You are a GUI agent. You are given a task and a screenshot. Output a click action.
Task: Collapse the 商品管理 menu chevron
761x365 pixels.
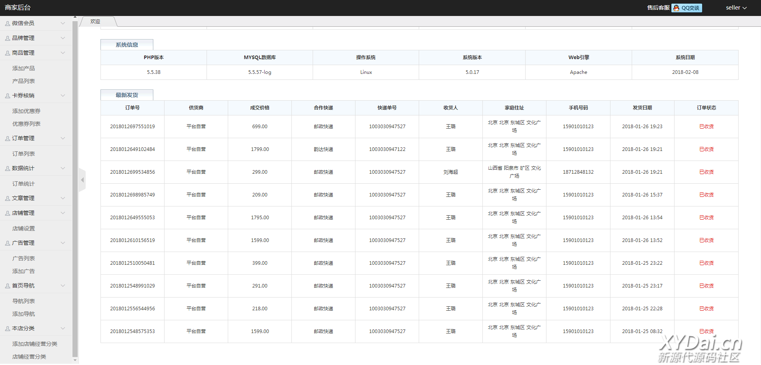pyautogui.click(x=63, y=53)
